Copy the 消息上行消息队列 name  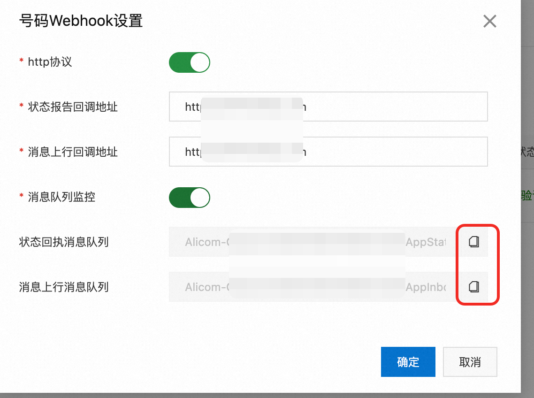(x=474, y=286)
